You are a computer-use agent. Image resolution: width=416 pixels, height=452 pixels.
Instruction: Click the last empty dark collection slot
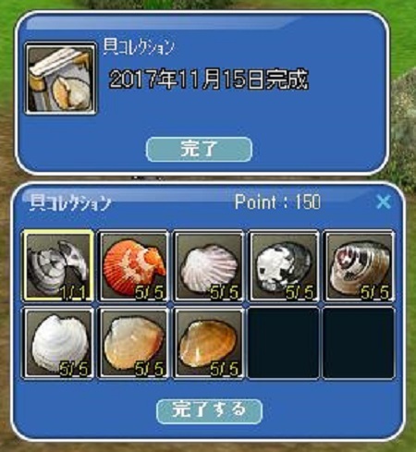pos(360,343)
